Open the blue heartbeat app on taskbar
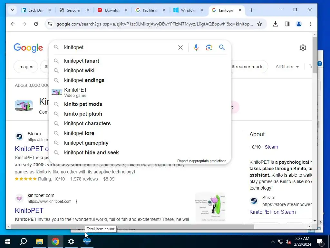The height and width of the screenshot is (248, 330). tap(87, 242)
